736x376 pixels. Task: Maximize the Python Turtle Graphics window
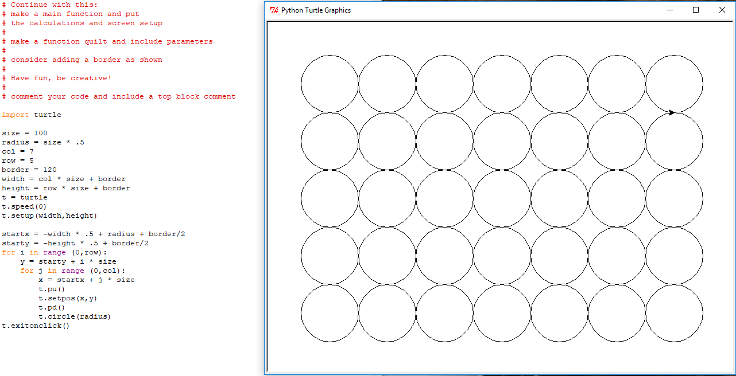(x=696, y=10)
